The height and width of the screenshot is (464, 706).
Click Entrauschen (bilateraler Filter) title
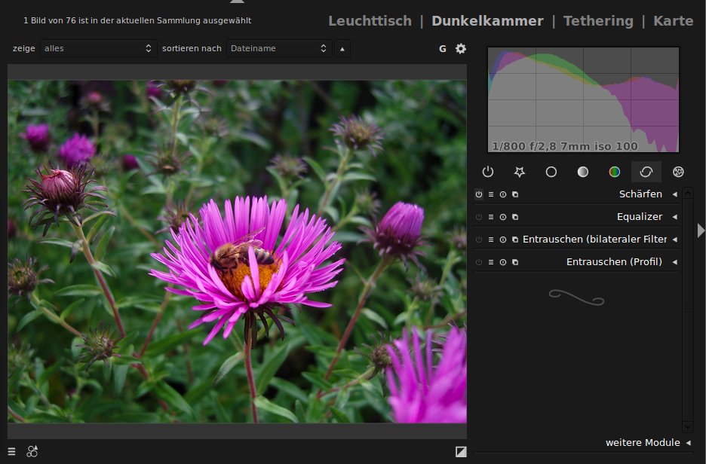point(595,240)
